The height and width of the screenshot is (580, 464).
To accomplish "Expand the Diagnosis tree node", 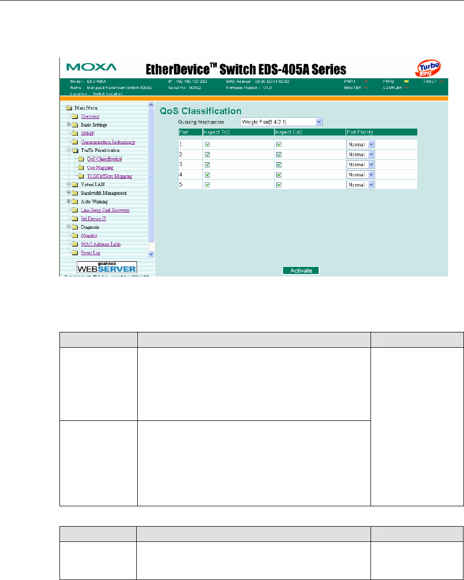I will [69, 227].
